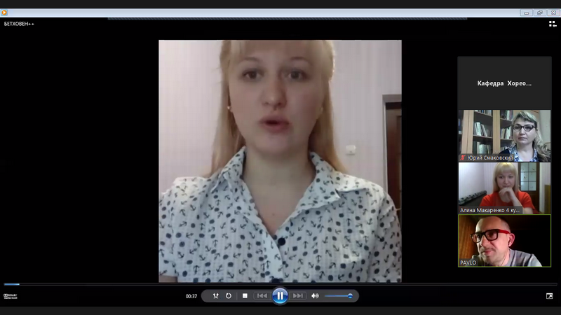The image size is (561, 315).
Task: Click the Switch to Library icon
Action: coord(553,24)
